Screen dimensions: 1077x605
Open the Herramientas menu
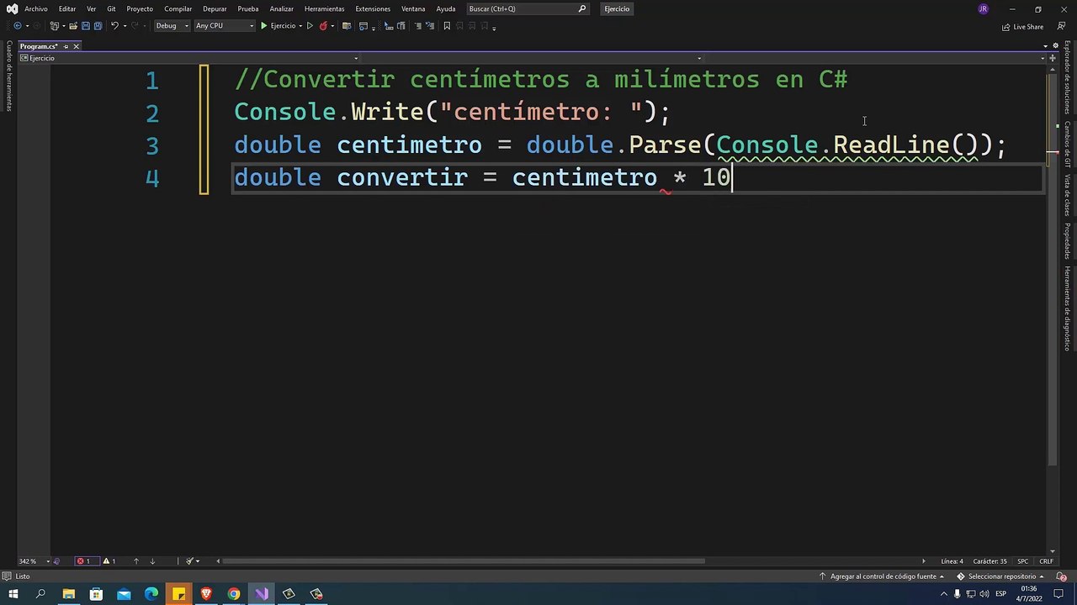(324, 8)
